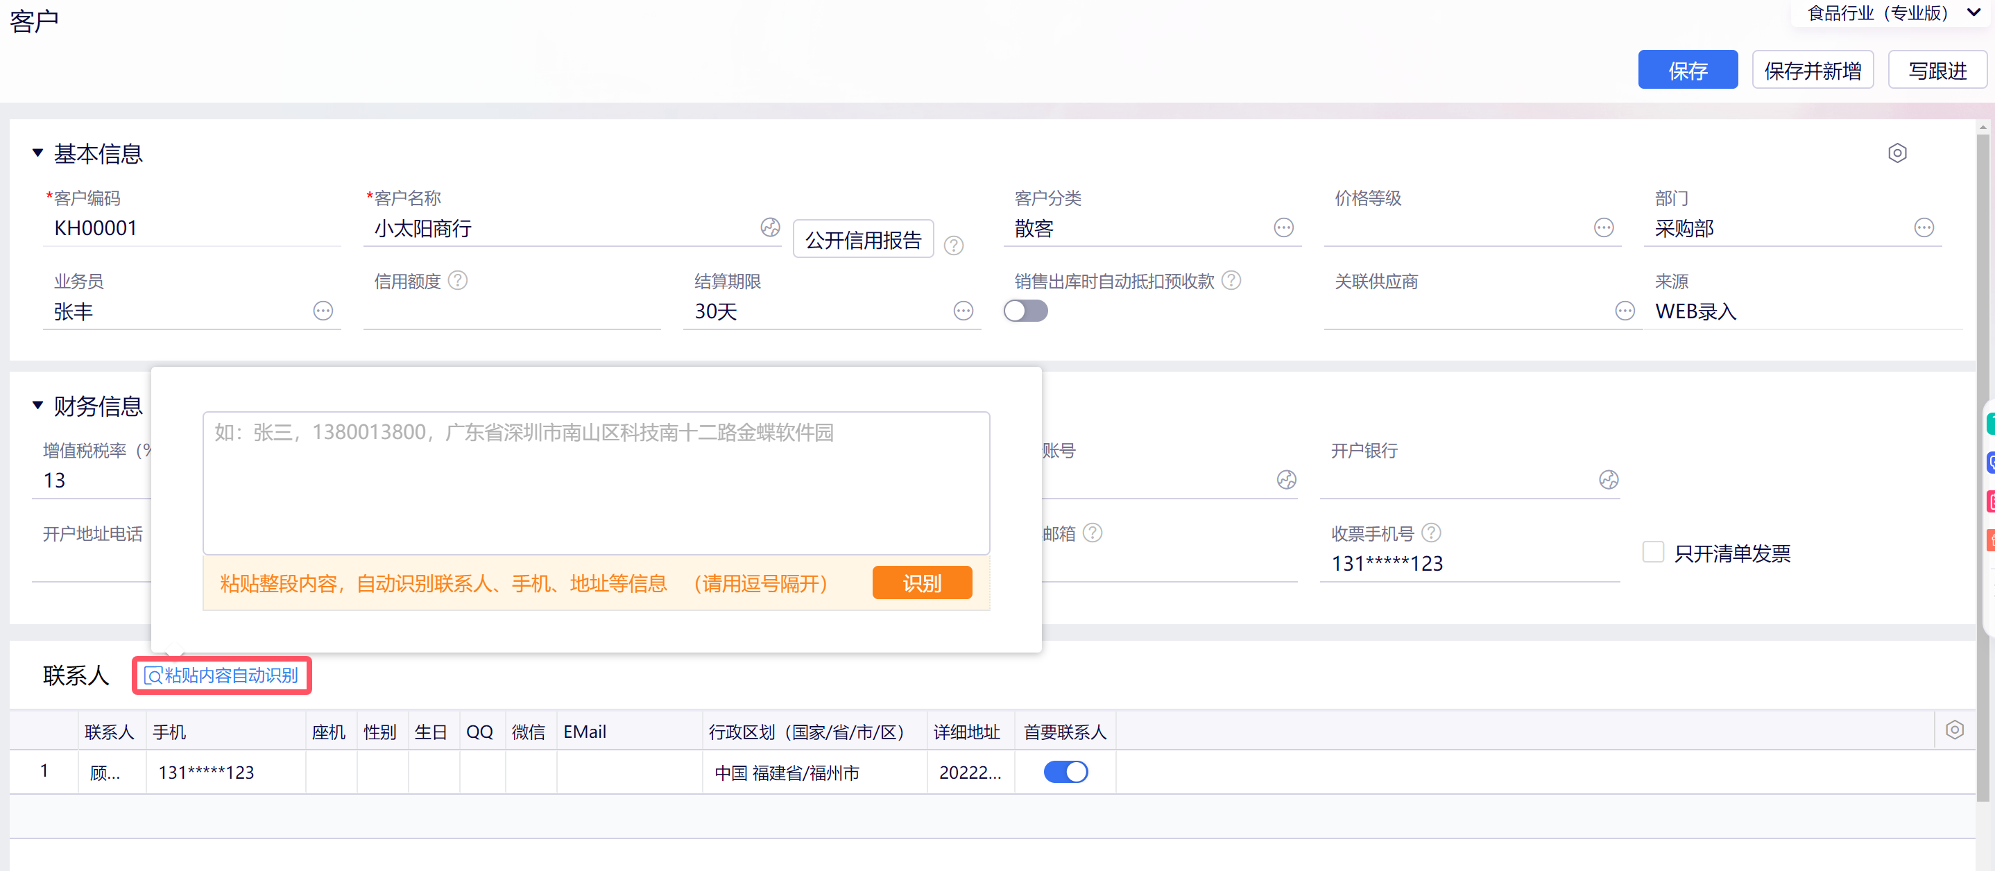Click the 保存 button
This screenshot has height=871, width=1995.
(x=1687, y=71)
